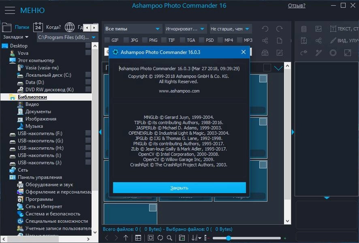359x243 pixels.
Task: Click the save floppy disk icon
Action: (x=304, y=41)
